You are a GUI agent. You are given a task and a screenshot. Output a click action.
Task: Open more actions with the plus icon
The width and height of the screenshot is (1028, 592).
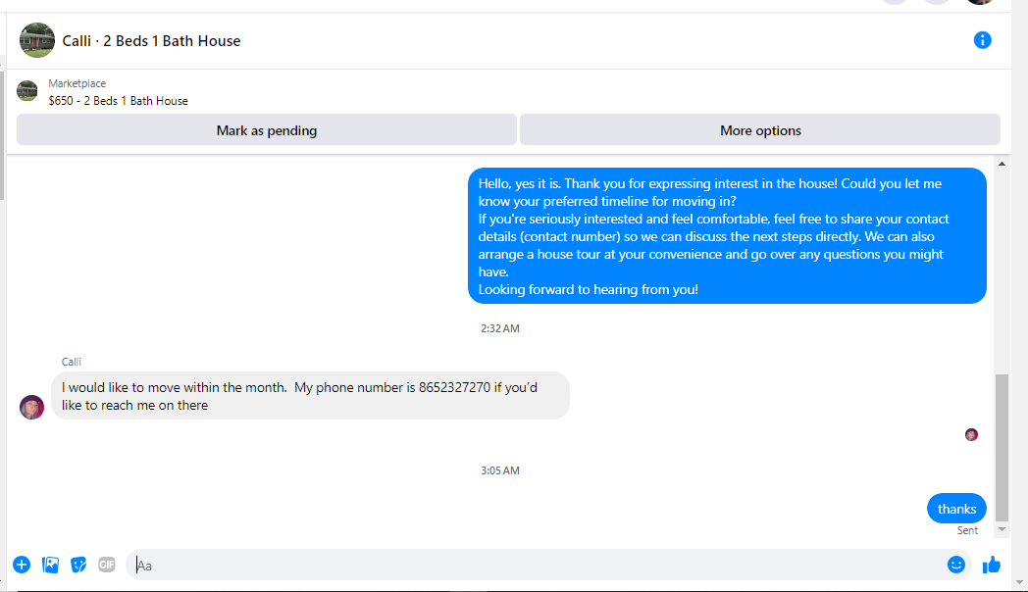(x=22, y=565)
